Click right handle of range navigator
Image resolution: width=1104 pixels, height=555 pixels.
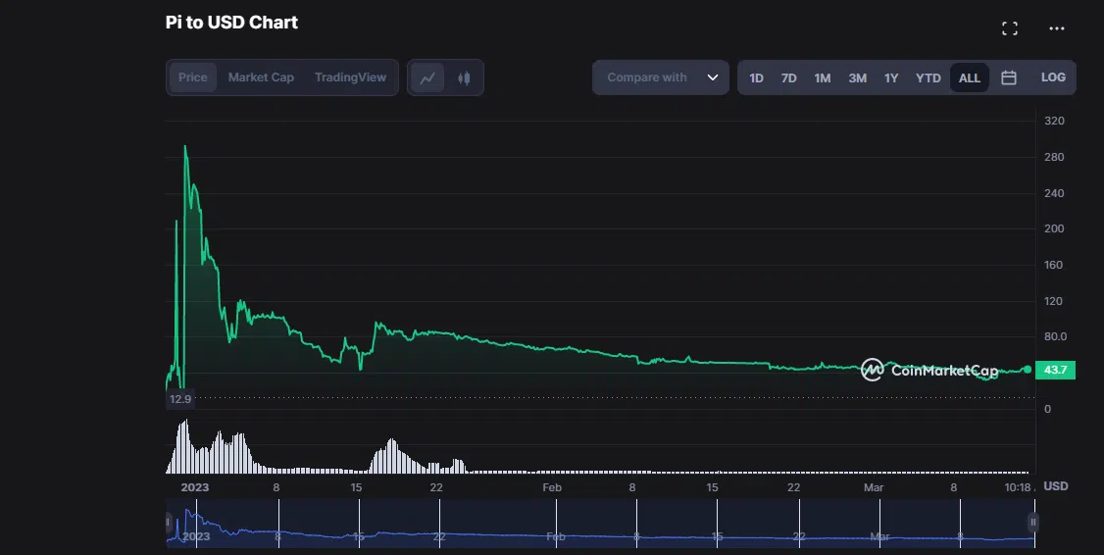pyautogui.click(x=1032, y=523)
